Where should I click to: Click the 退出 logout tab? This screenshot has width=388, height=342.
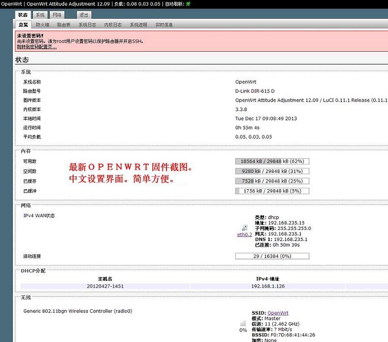tap(84, 15)
